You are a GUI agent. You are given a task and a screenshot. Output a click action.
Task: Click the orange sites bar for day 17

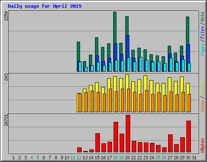click(x=110, y=100)
